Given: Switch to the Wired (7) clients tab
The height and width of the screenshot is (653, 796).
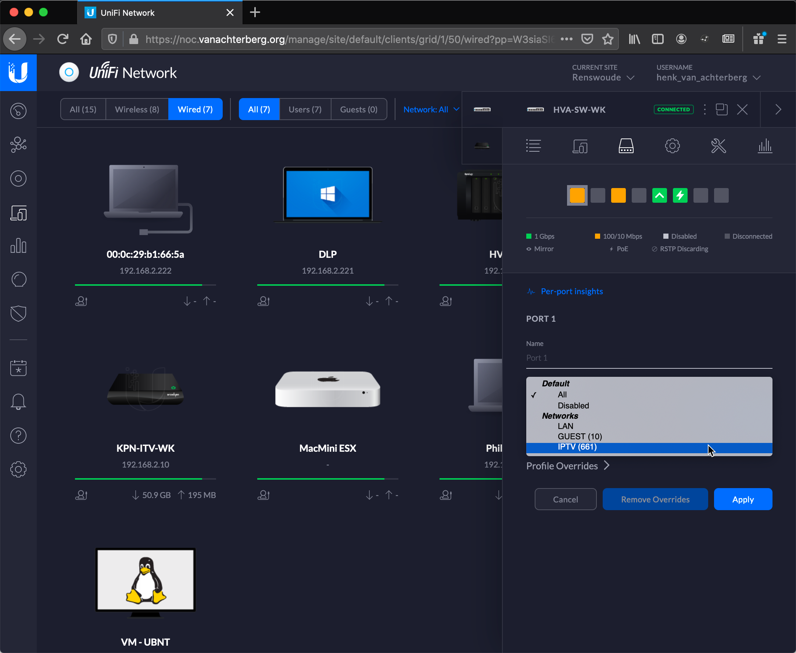Looking at the screenshot, I should click(196, 109).
